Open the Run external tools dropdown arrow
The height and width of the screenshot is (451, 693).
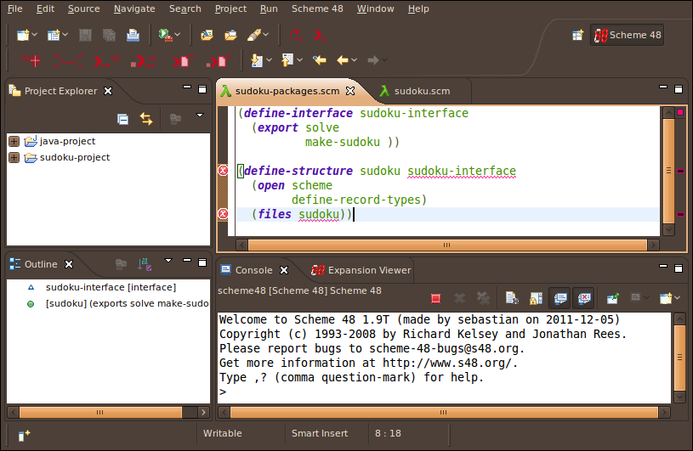[x=177, y=35]
